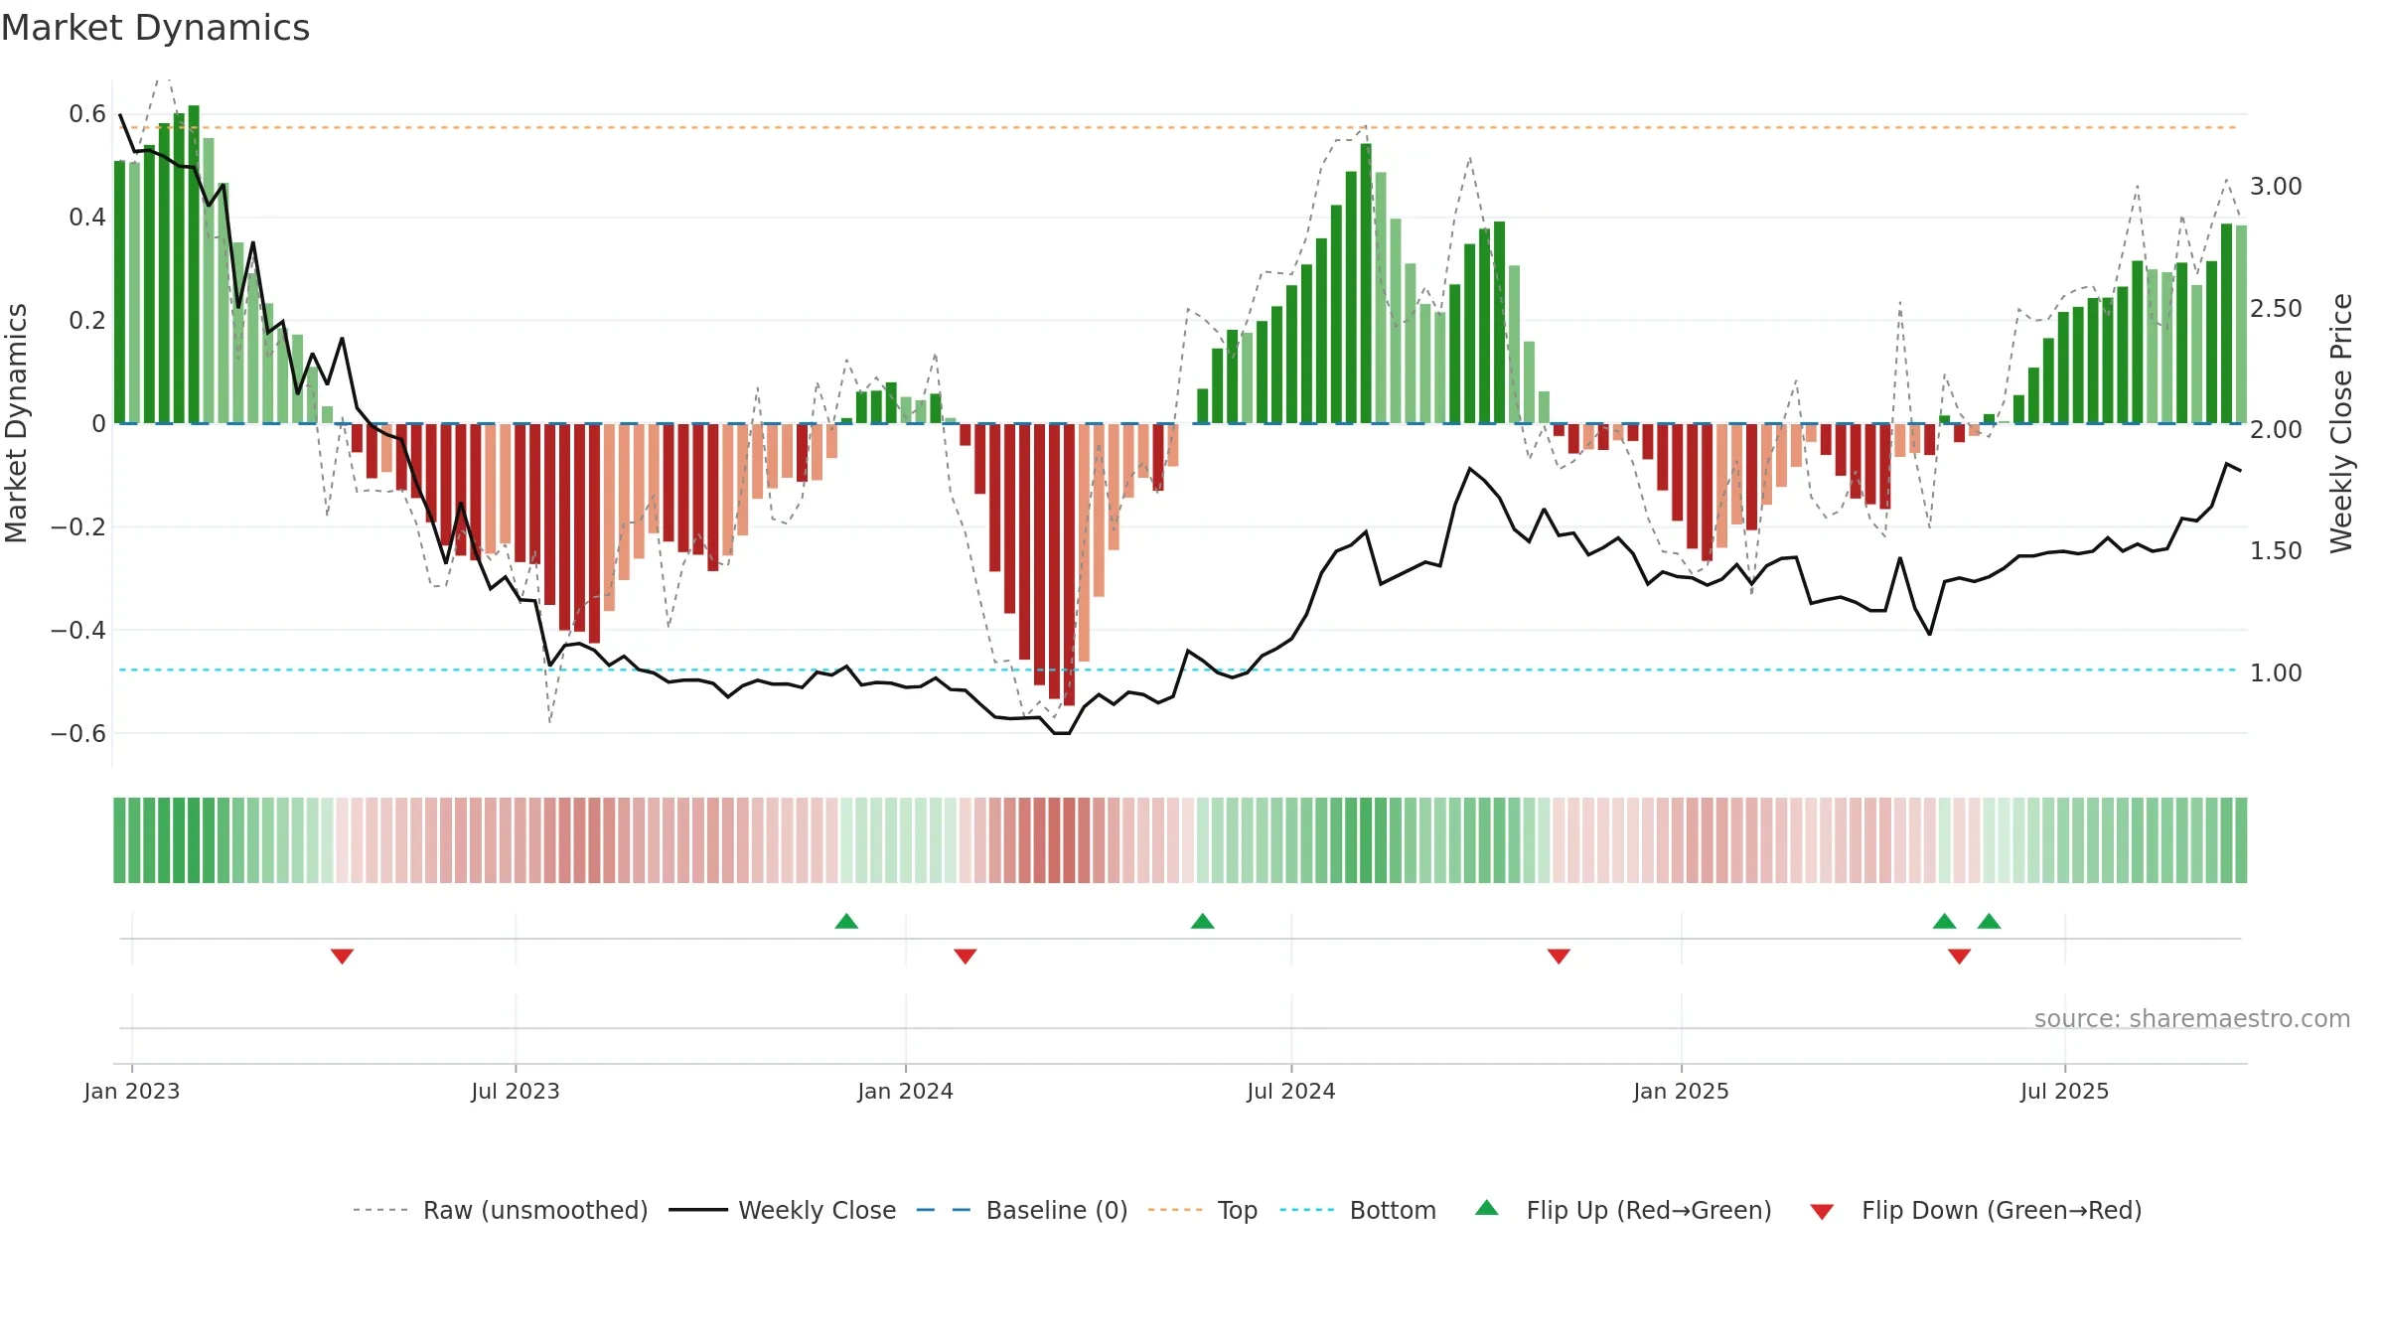The image size is (2384, 1341).
Task: Toggle Flip Down (Green→Red) legend entry
Action: tap(1975, 1210)
